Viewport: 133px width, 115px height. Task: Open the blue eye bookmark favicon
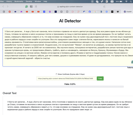coord(15,12)
